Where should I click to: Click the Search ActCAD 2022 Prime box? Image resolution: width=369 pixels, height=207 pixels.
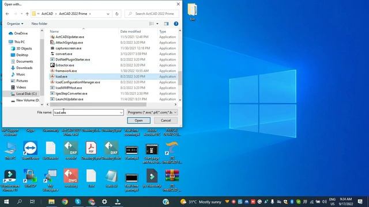(152, 14)
